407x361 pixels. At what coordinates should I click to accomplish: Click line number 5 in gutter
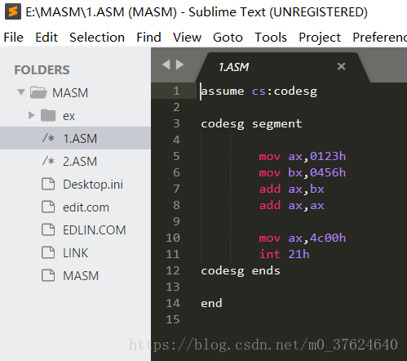click(176, 156)
